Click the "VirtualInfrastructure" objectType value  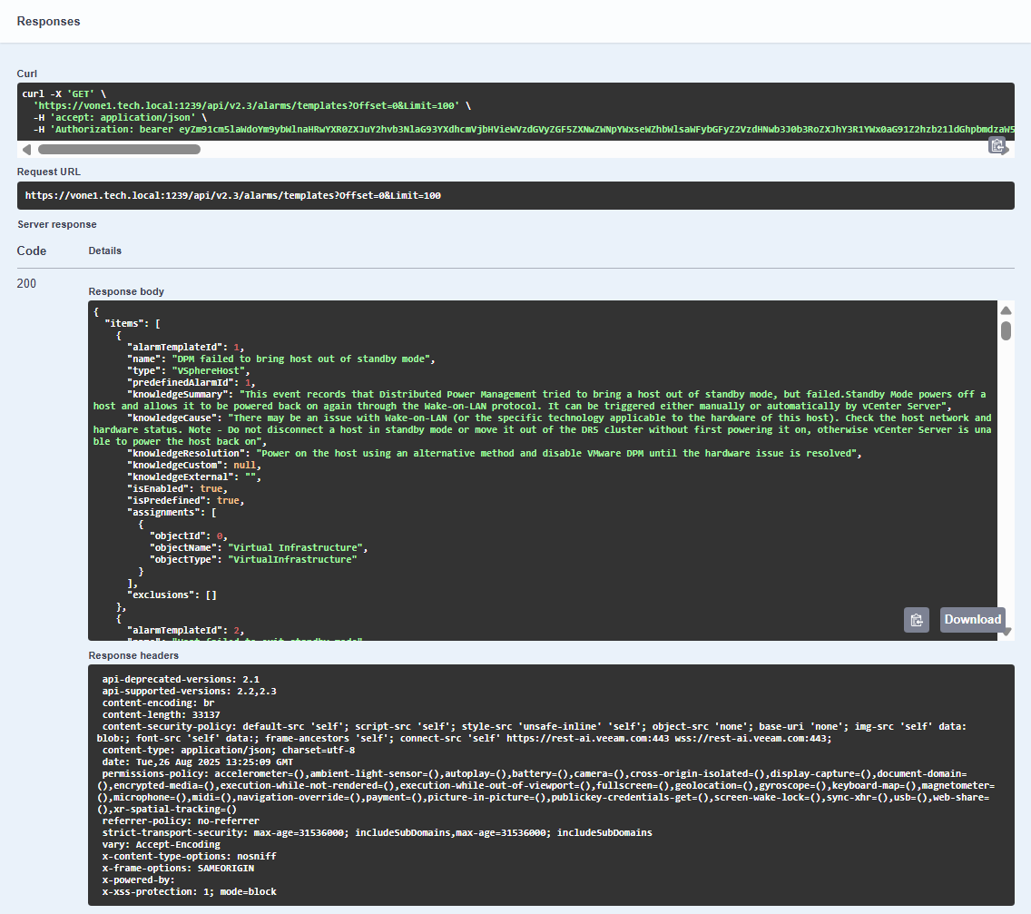[292, 560]
